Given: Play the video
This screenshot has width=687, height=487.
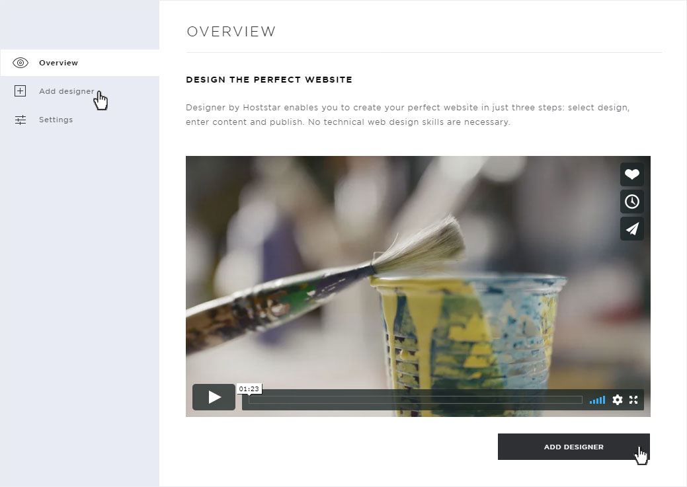Looking at the screenshot, I should tap(214, 397).
